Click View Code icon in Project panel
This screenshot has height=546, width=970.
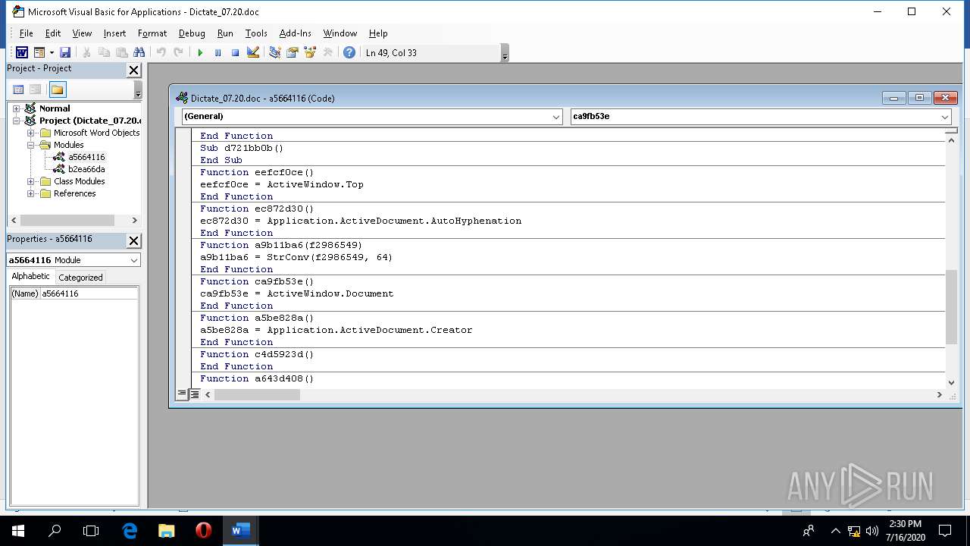pos(18,89)
